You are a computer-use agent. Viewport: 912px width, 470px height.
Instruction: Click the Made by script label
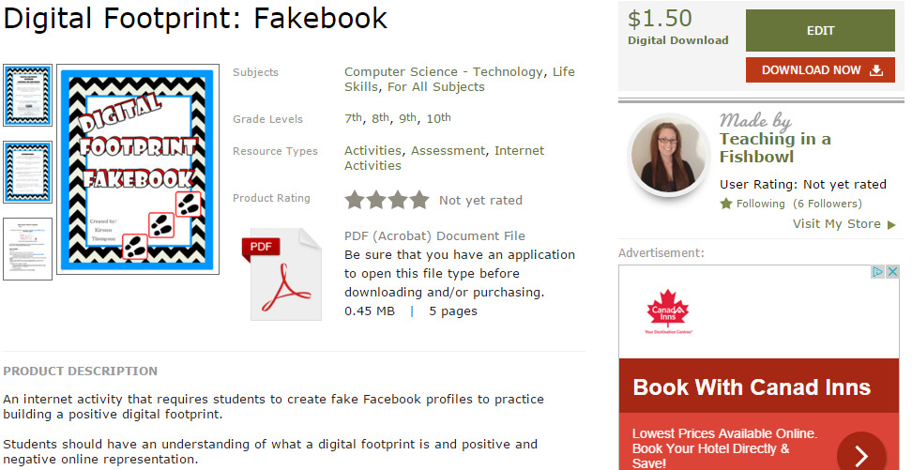[755, 120]
